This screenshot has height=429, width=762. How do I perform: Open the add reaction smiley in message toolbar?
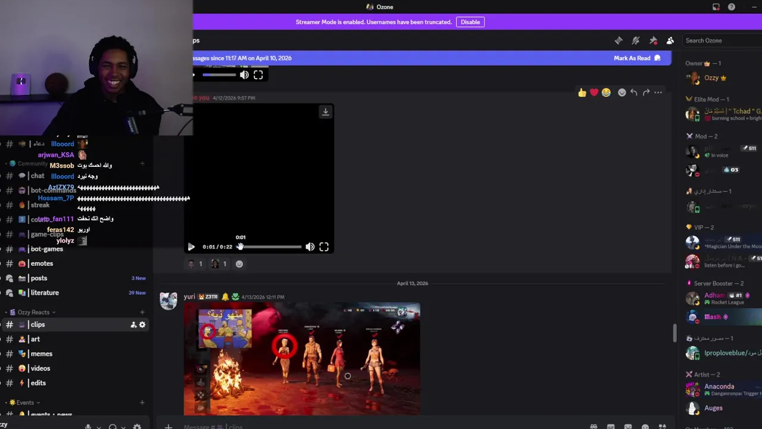point(622,92)
